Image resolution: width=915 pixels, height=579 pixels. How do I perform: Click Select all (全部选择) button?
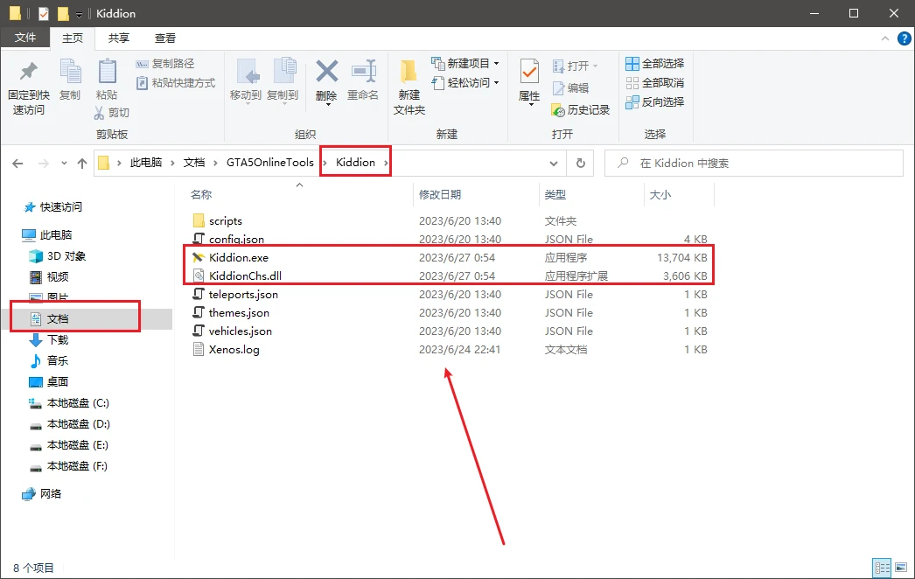point(655,64)
